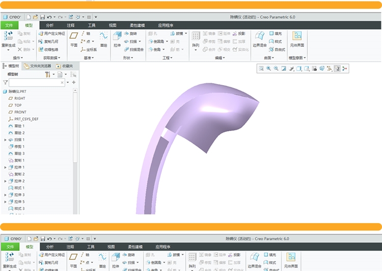This screenshot has height=271, width=382.
Task: Open the 模型意图 group dropdown in upper ribbon
Action: point(297,58)
